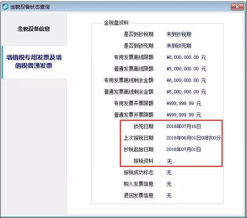Click the 未到锁死期 value
The image size is (247, 218).
pyautogui.click(x=179, y=46)
